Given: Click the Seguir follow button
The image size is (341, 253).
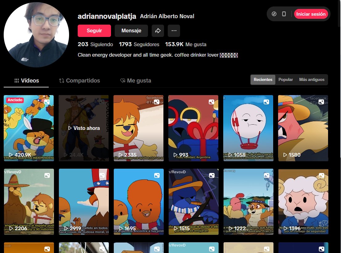Looking at the screenshot, I should [x=94, y=30].
